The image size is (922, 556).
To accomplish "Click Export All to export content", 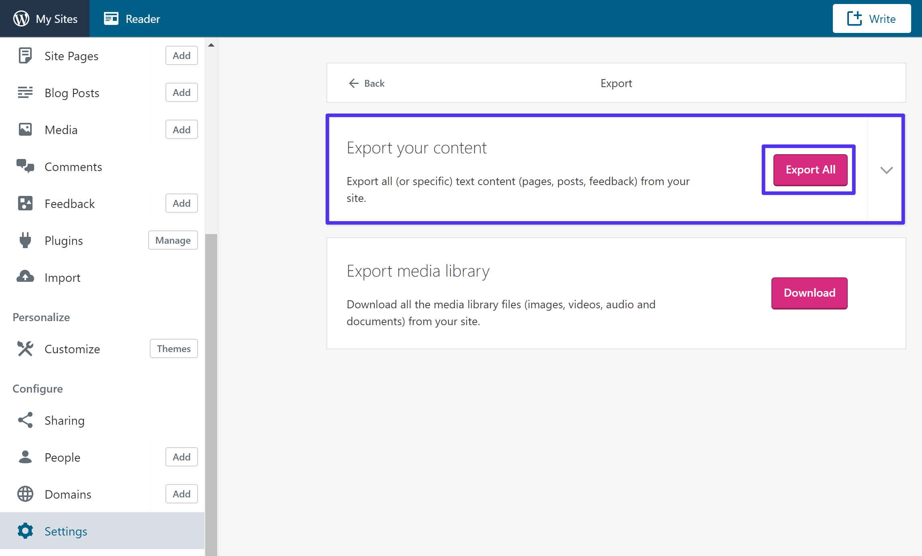I will click(x=809, y=170).
